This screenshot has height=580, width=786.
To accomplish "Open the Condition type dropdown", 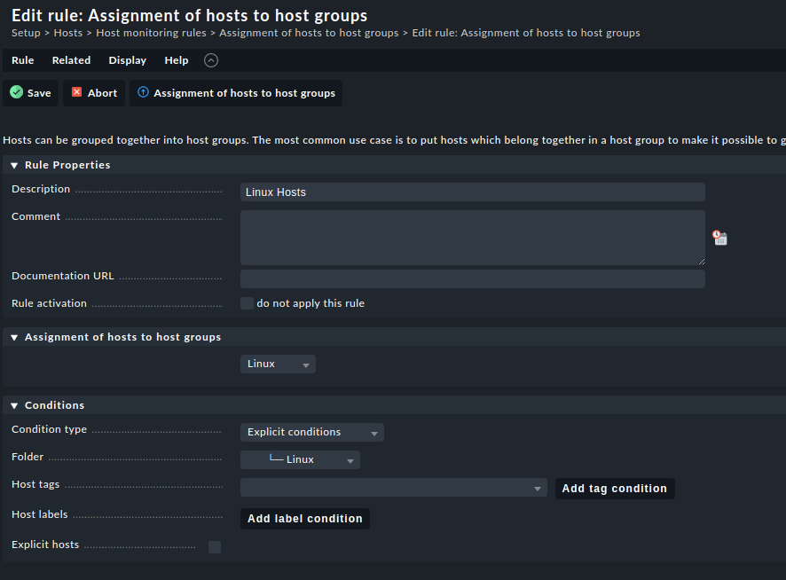I will point(311,433).
